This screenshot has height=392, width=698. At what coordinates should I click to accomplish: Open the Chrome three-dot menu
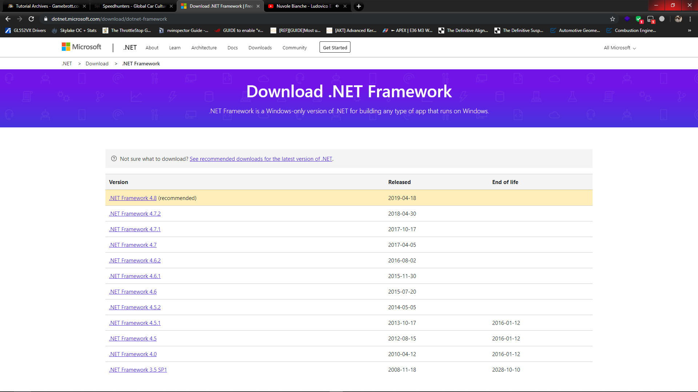tap(690, 19)
